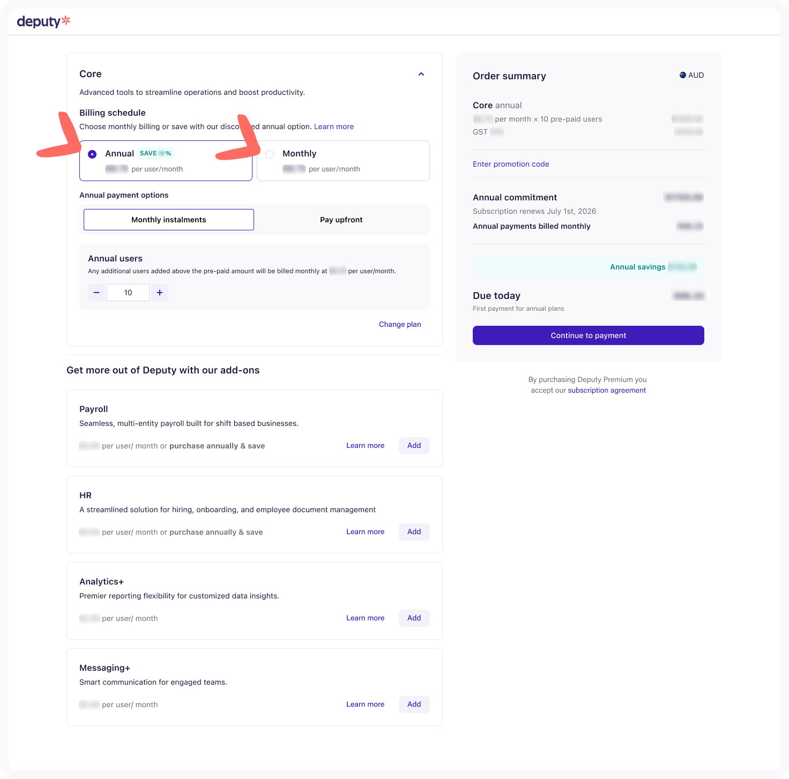Viewport: 789px width, 779px height.
Task: Click the Change plan link
Action: (x=400, y=324)
